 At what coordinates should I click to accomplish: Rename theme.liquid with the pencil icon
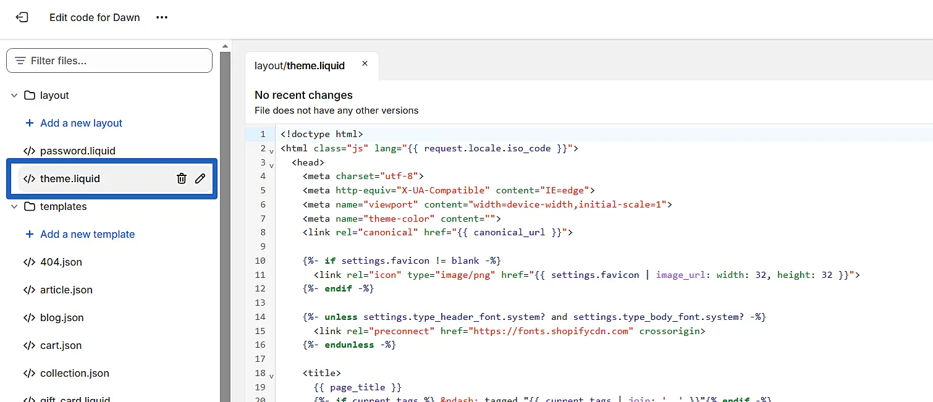click(x=200, y=178)
